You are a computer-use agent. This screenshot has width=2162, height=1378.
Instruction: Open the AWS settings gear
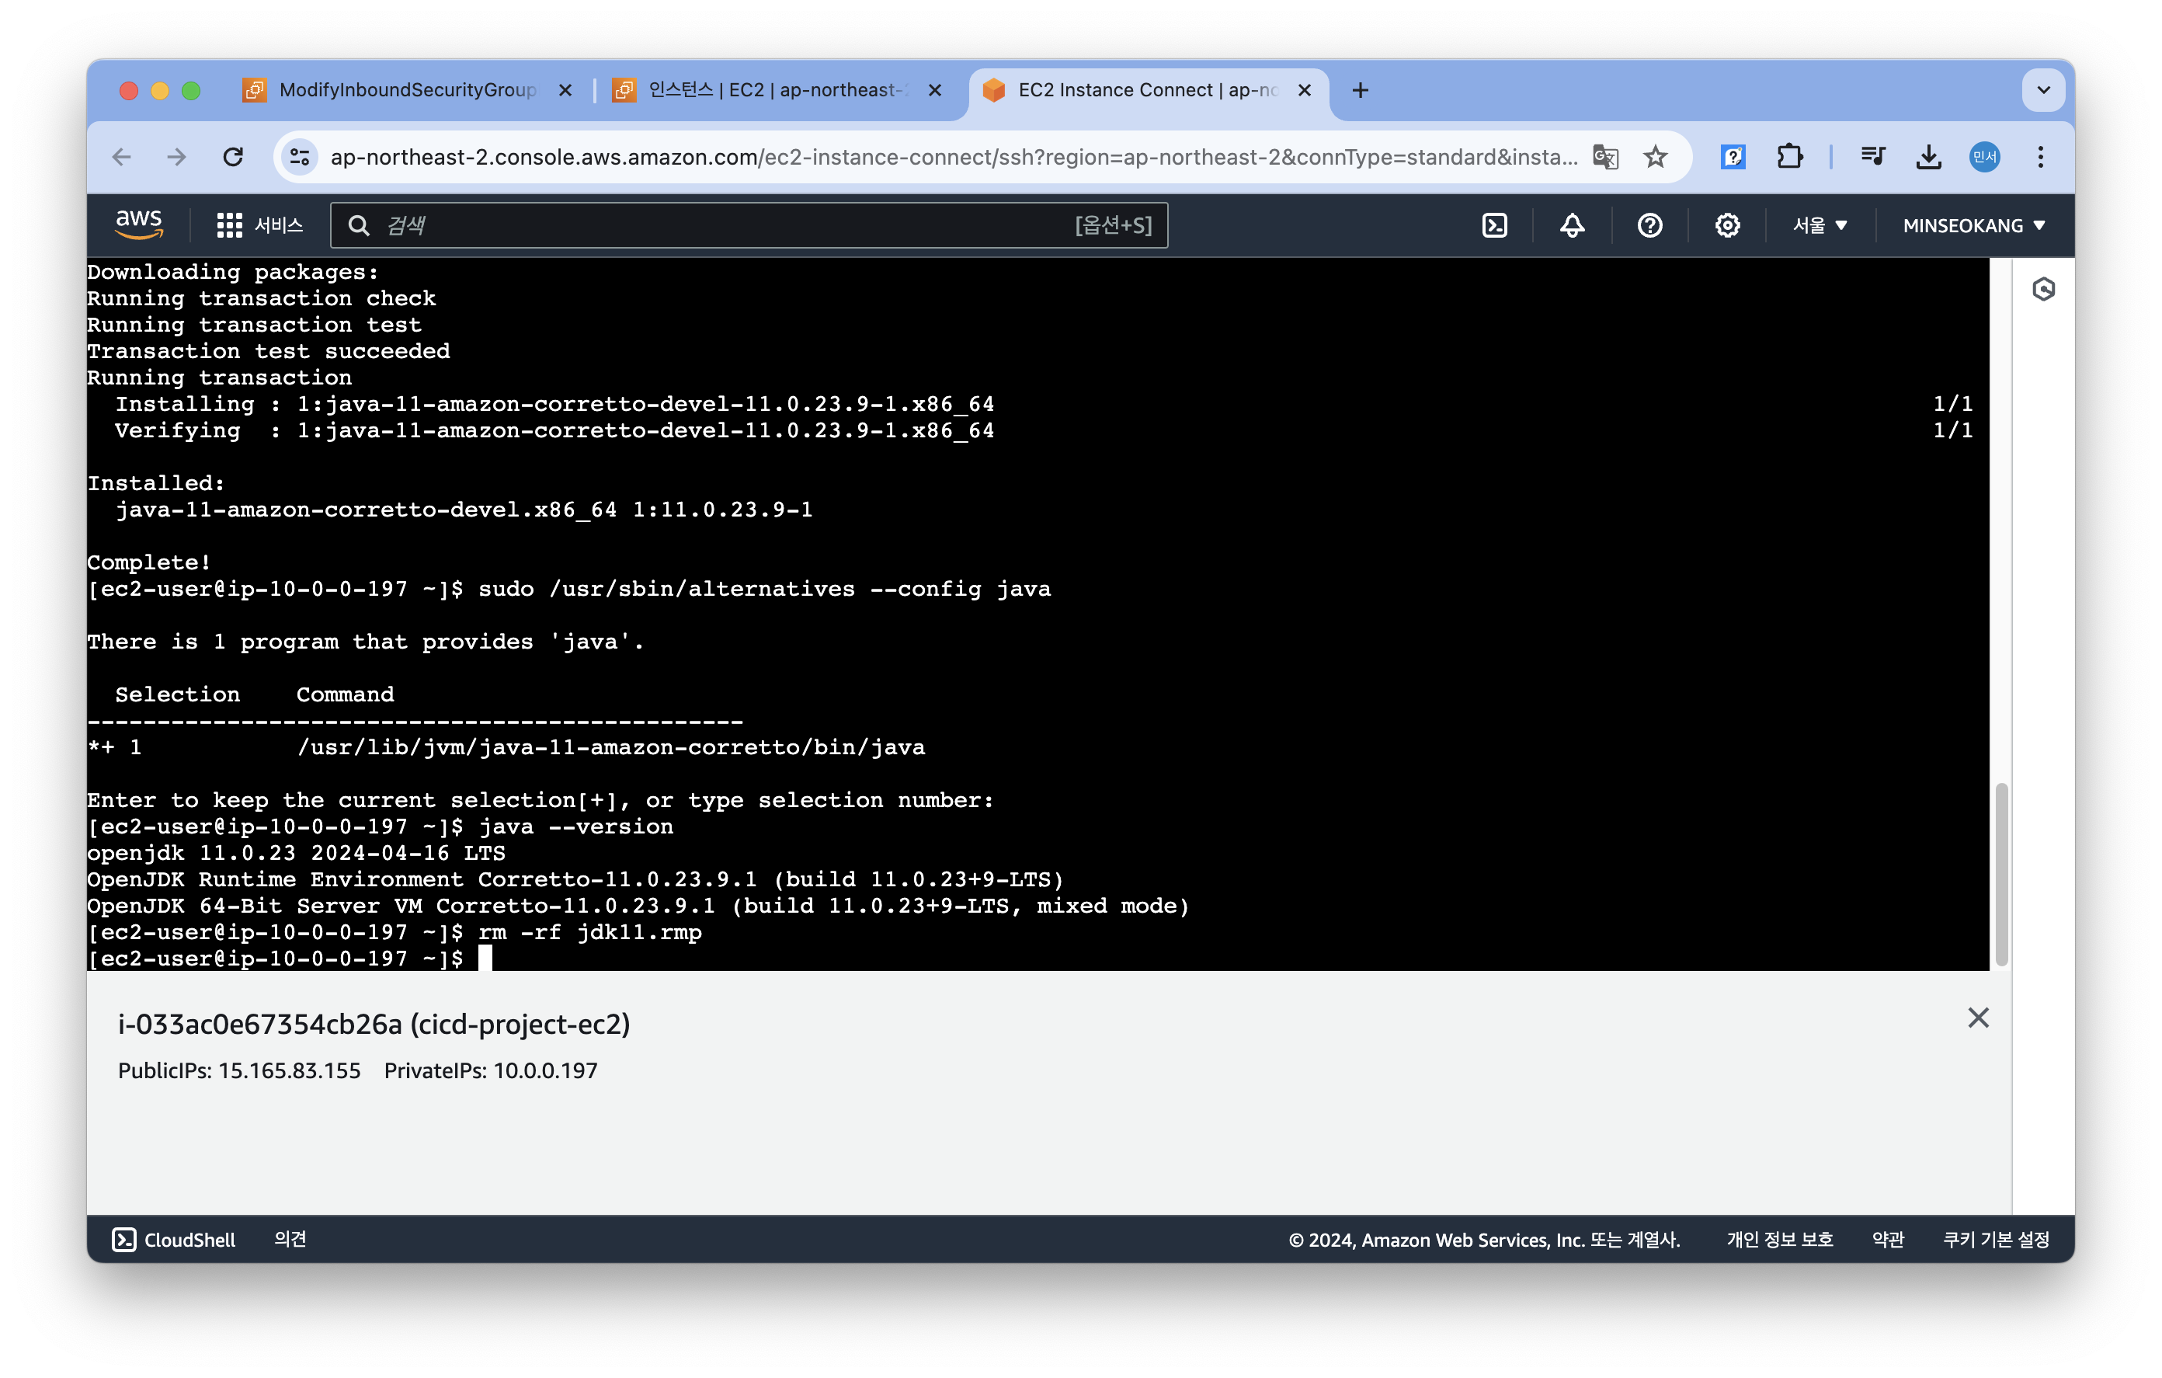click(1726, 225)
